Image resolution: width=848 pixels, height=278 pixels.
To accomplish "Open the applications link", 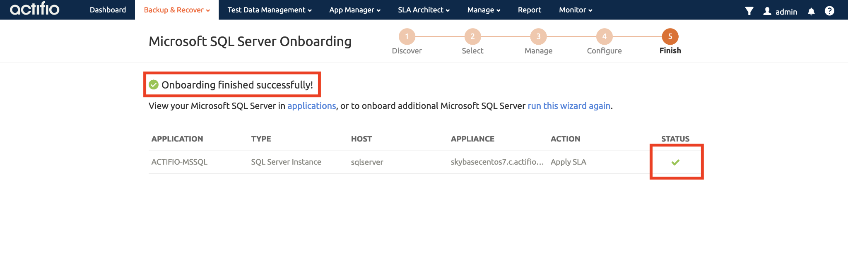I will [x=312, y=106].
